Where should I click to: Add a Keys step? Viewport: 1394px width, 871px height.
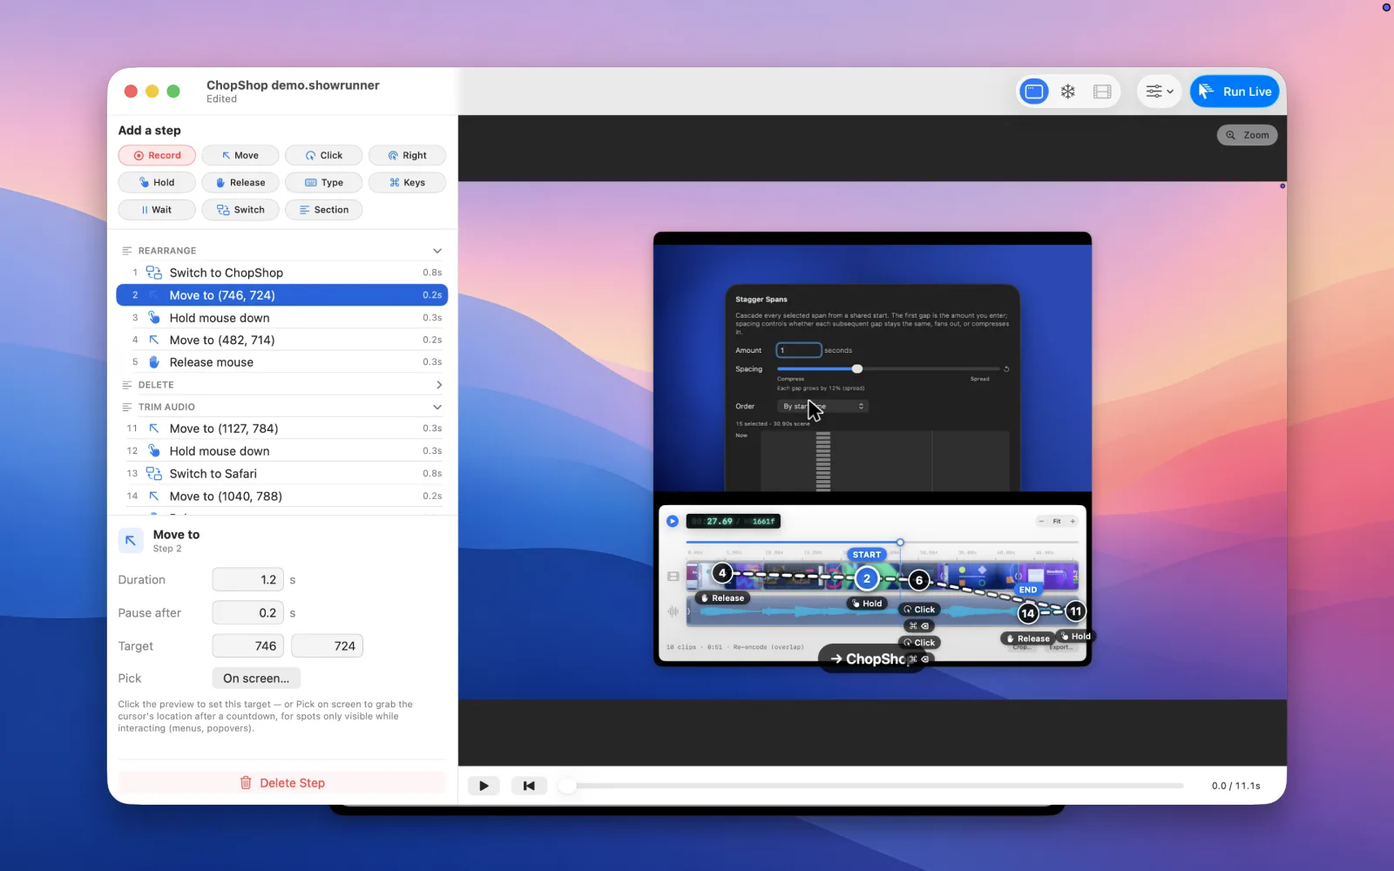click(x=407, y=182)
